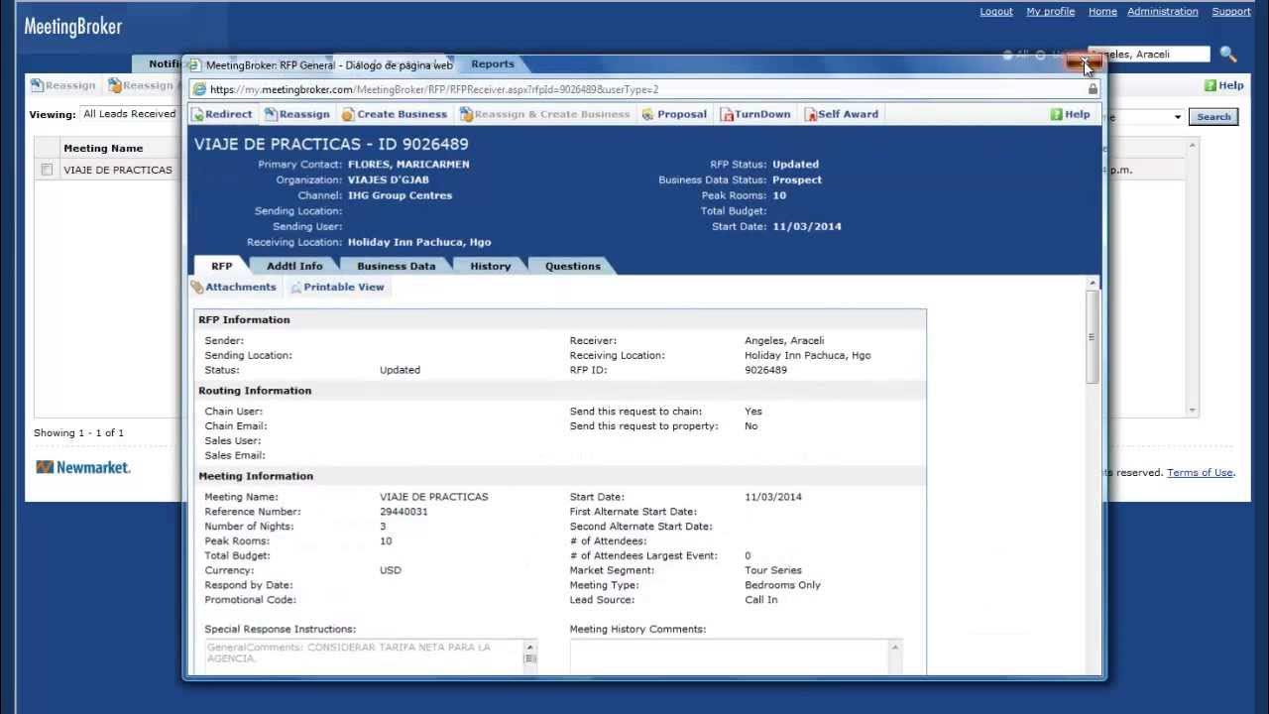
Task: Click the lock icon in the address bar
Action: (x=1093, y=89)
